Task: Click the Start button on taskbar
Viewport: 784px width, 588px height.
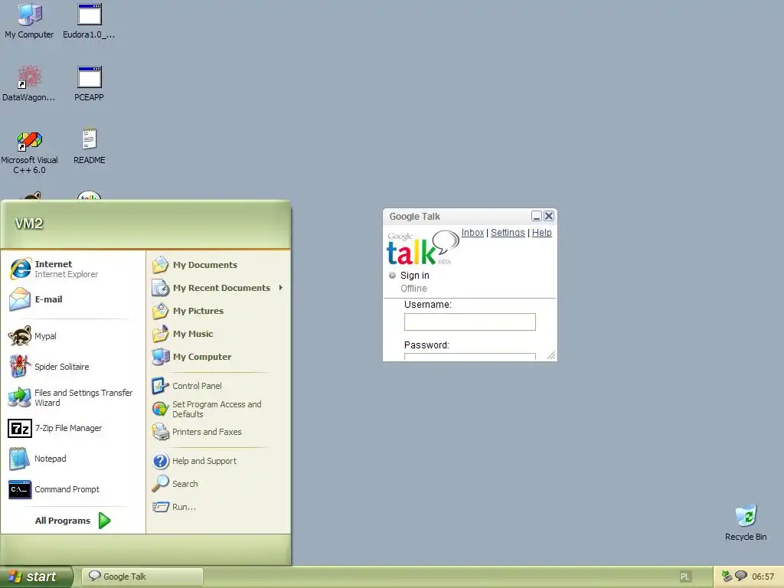Action: coord(36,577)
